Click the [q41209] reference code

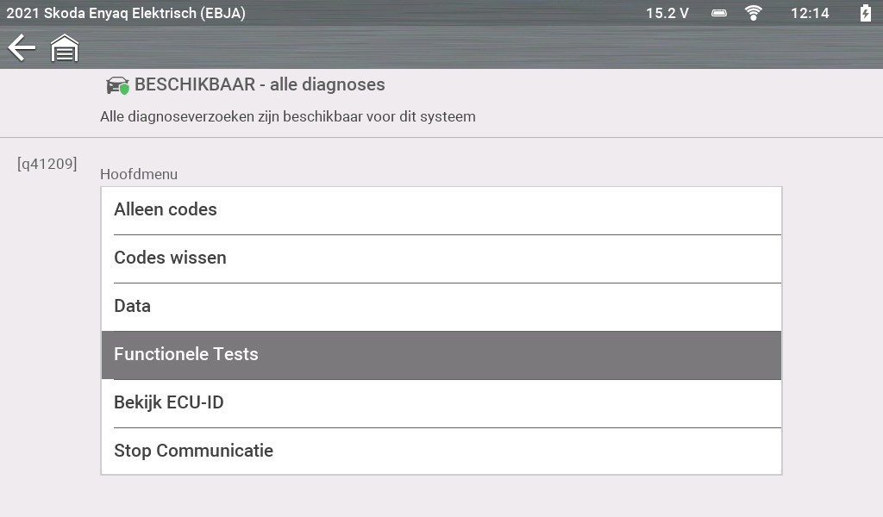click(47, 163)
